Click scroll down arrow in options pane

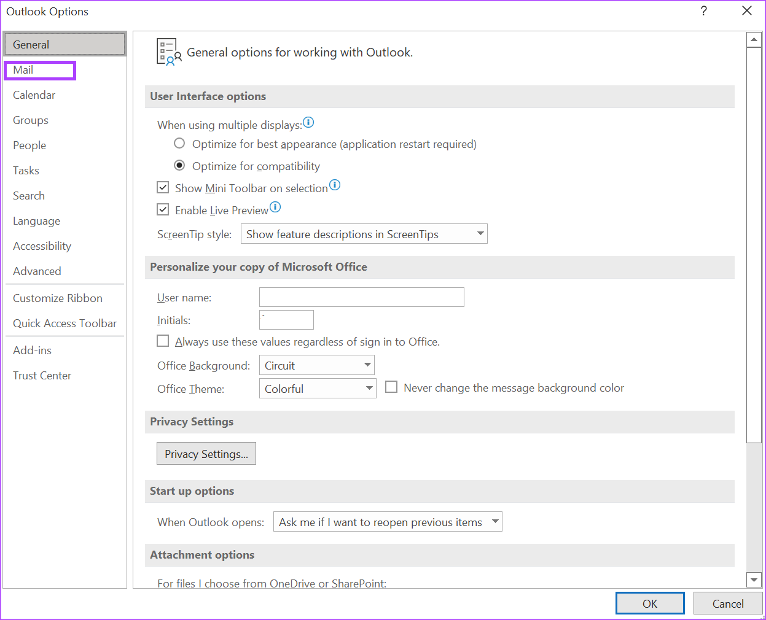click(754, 579)
